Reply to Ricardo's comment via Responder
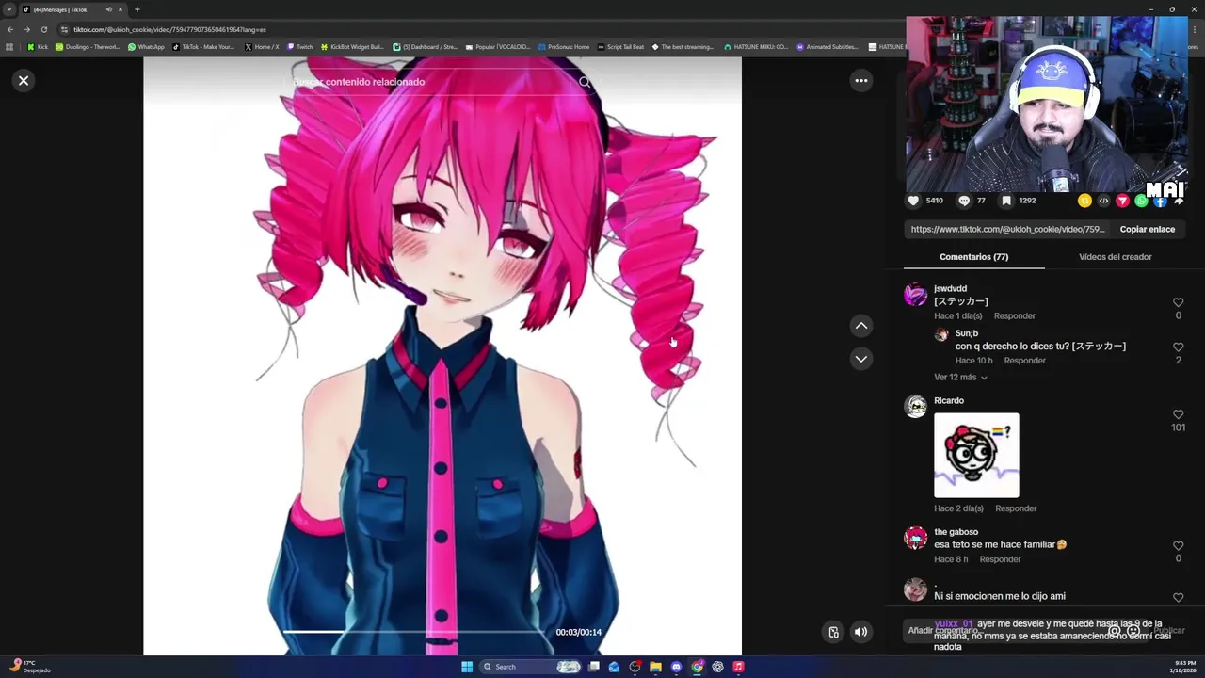Image resolution: width=1205 pixels, height=678 pixels. [1016, 508]
